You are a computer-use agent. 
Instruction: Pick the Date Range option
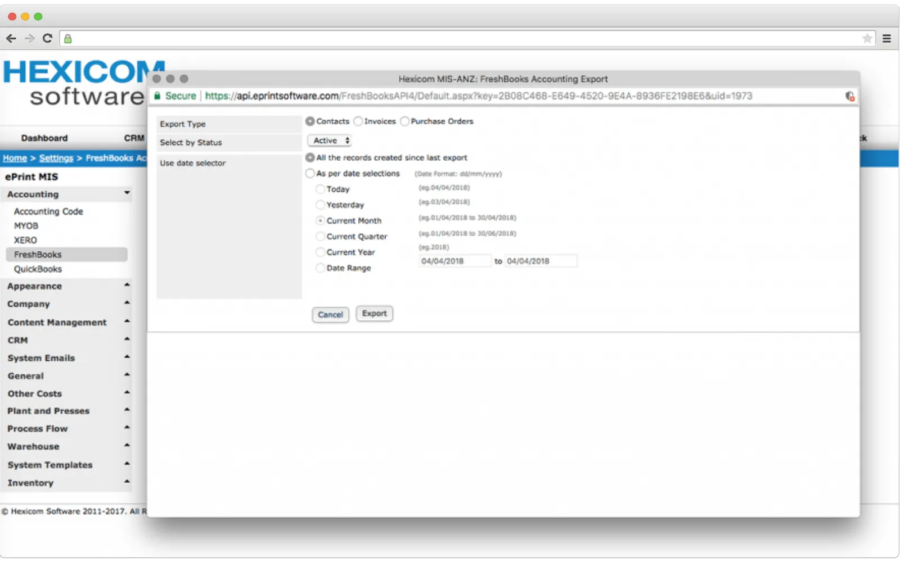tap(320, 268)
